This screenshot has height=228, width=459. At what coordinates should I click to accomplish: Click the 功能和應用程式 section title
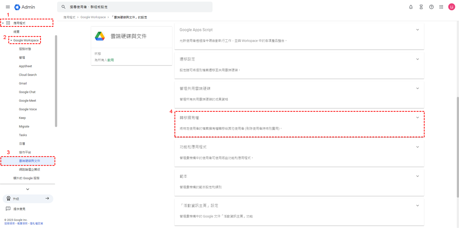point(193,147)
